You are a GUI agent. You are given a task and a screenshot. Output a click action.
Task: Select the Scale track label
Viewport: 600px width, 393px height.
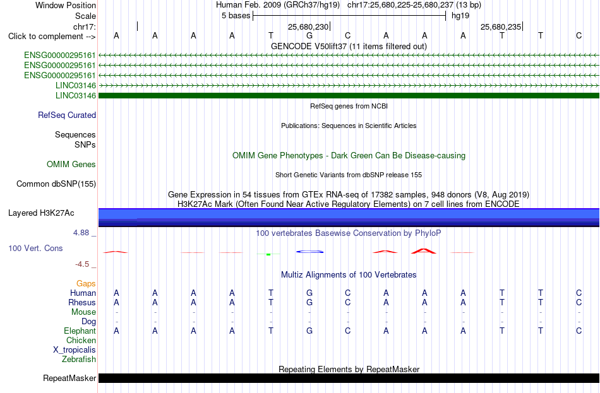[x=86, y=16]
